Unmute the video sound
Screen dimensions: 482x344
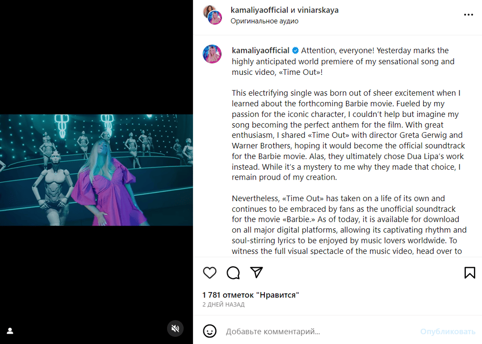pos(175,329)
